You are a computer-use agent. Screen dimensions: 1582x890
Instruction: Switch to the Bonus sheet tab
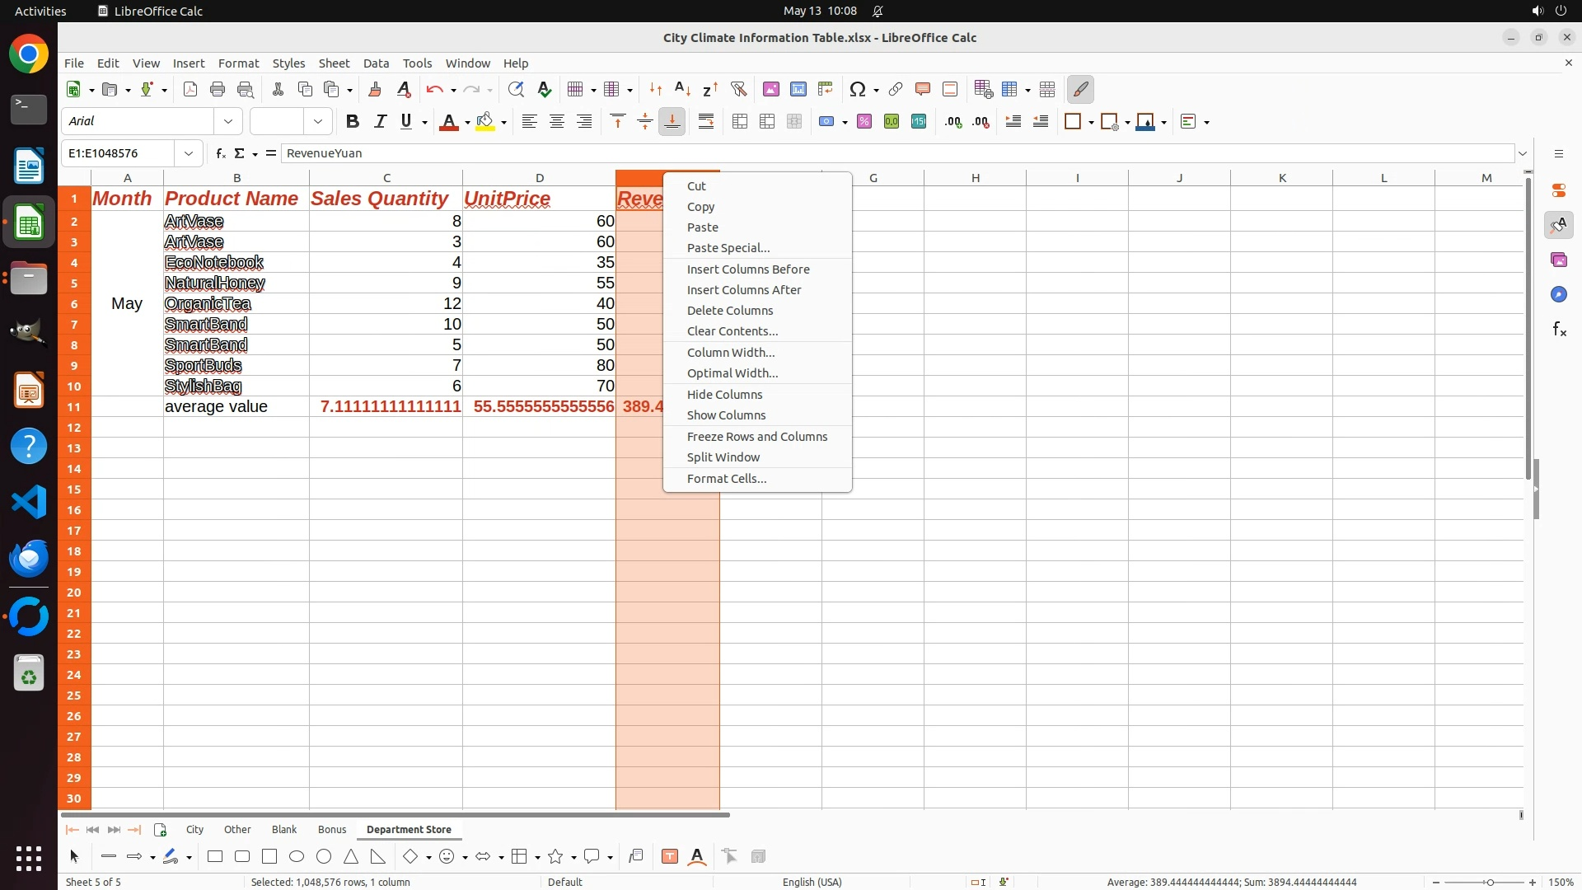coord(331,829)
